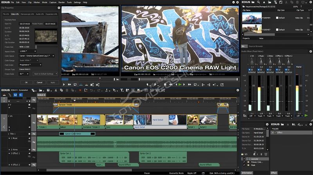This screenshot has height=175, width=313.
Task: Click the Open project folder icon in timeline toolbar
Action: (x=41, y=90)
